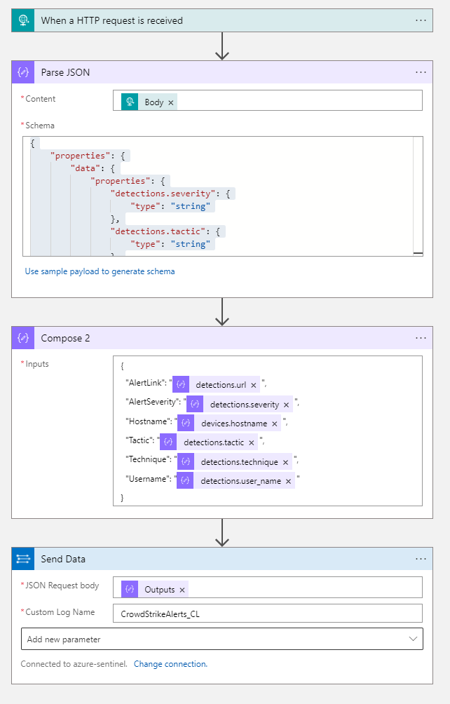
Task: Click the Parse JSON action icon
Action: (23, 72)
